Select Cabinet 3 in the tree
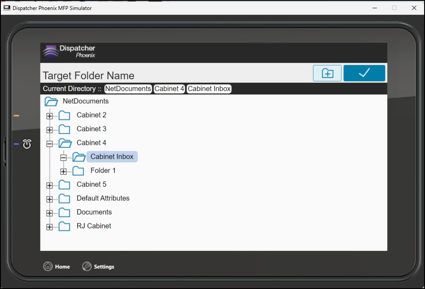The height and width of the screenshot is (289, 425). pos(92,129)
